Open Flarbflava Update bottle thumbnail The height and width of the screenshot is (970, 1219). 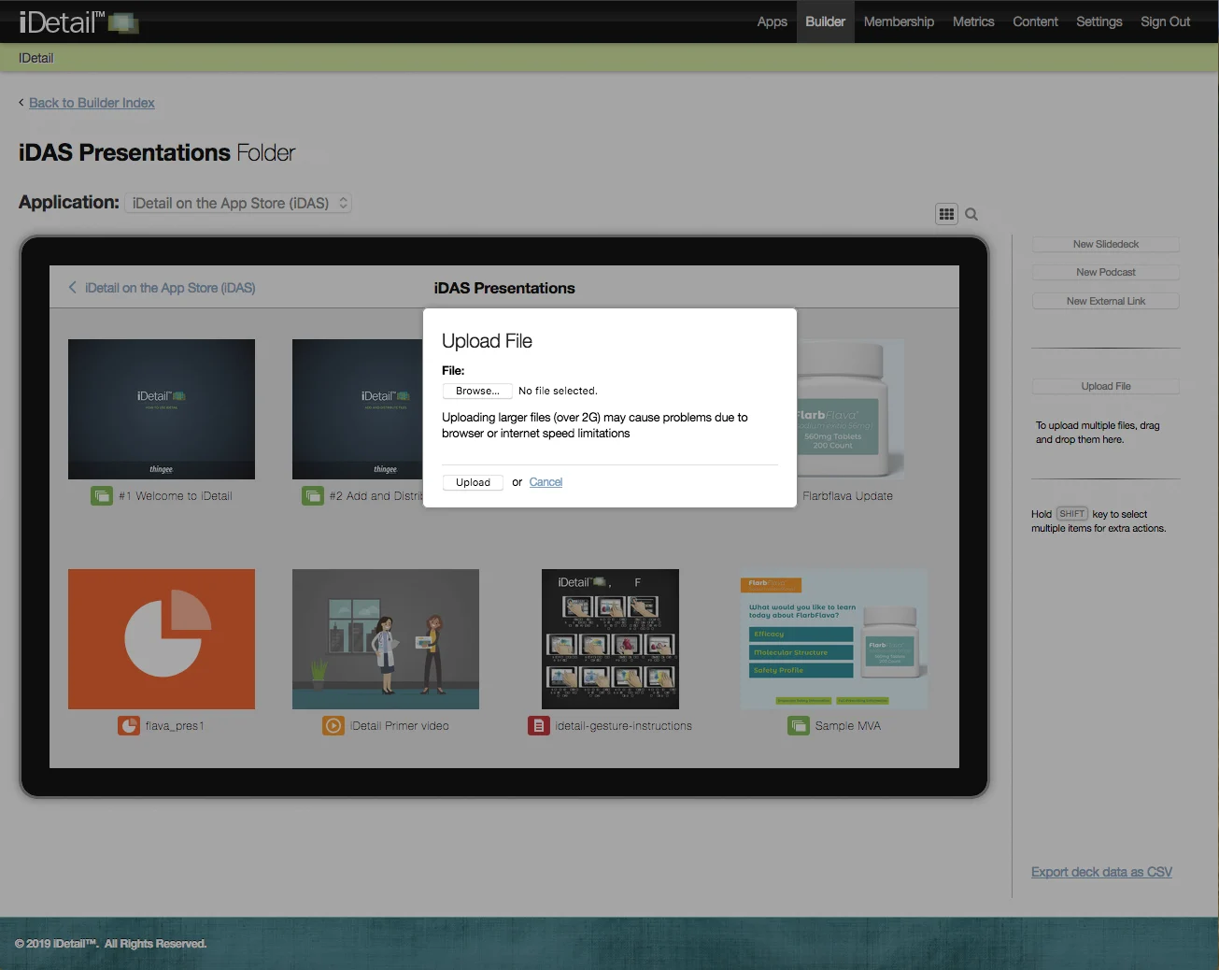pos(850,409)
